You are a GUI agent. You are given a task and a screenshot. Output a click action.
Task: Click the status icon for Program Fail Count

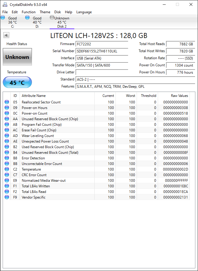(x=7, y=124)
